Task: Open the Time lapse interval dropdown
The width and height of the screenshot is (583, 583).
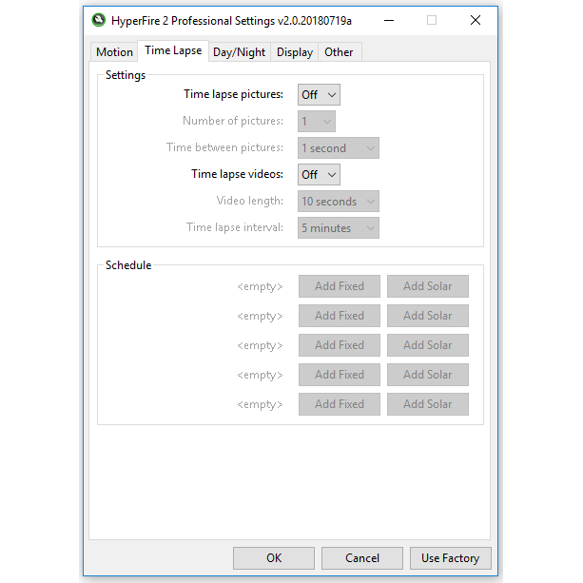Action: pos(339,228)
